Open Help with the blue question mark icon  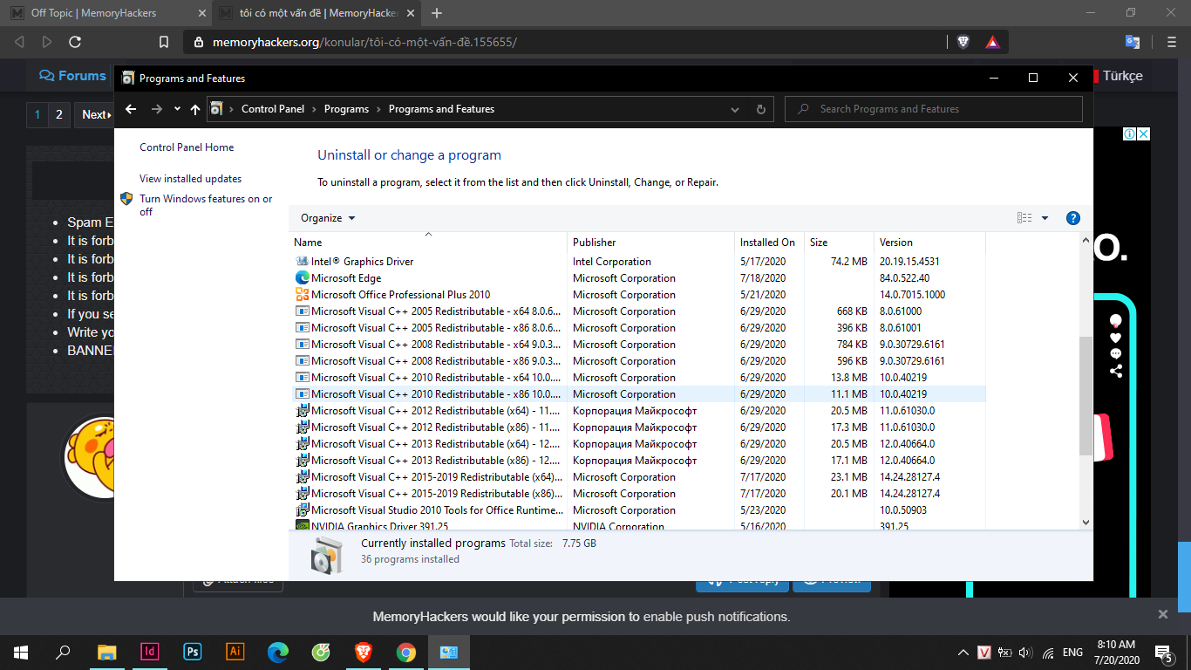(1073, 218)
